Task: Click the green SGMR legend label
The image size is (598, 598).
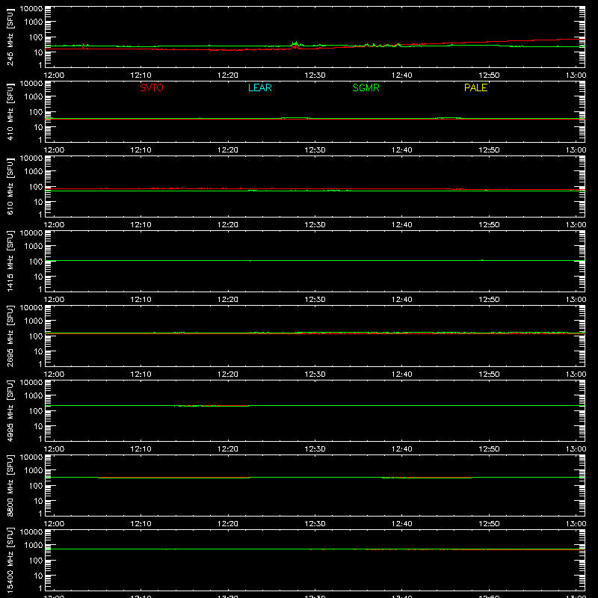Action: 366,87
